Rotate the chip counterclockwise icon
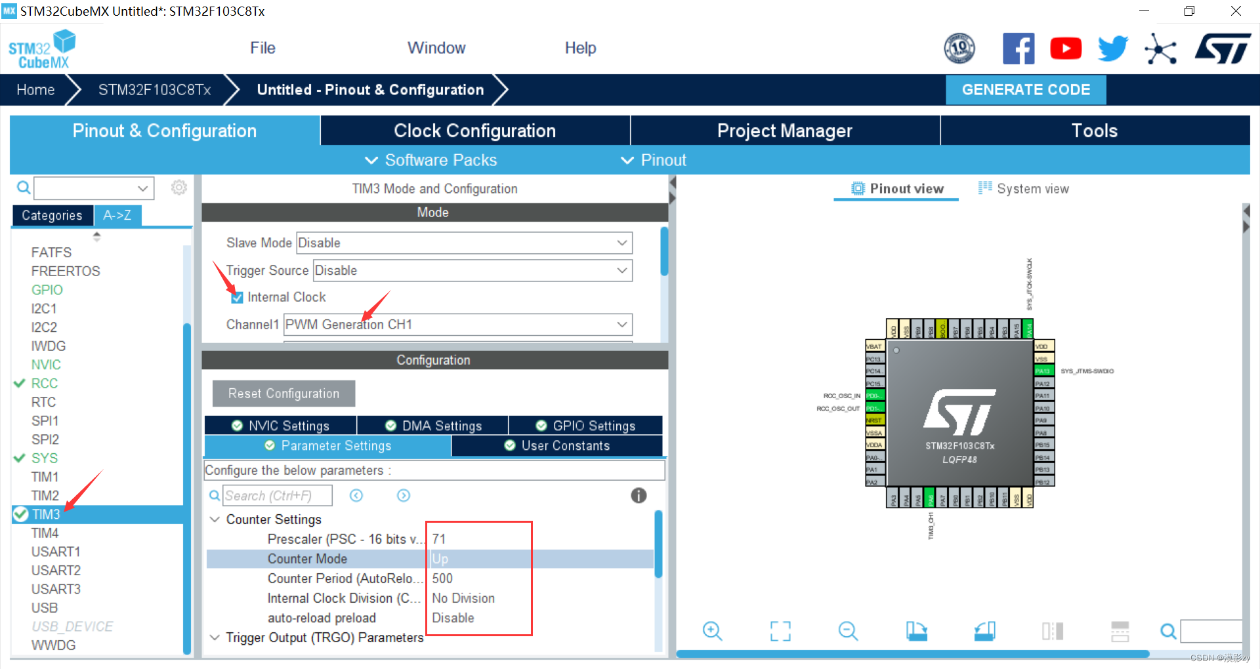 coord(985,631)
